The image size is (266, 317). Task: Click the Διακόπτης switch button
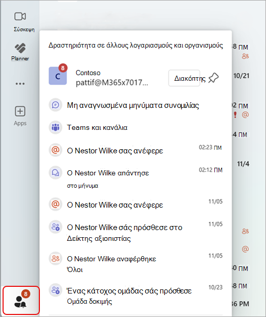tap(184, 78)
